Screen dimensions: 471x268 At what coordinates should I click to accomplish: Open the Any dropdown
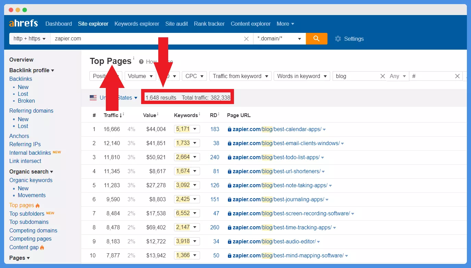tap(398, 76)
